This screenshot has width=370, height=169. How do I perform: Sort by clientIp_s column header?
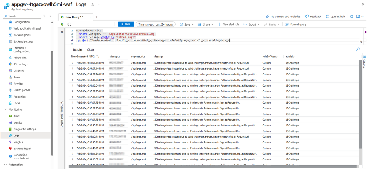(115, 57)
